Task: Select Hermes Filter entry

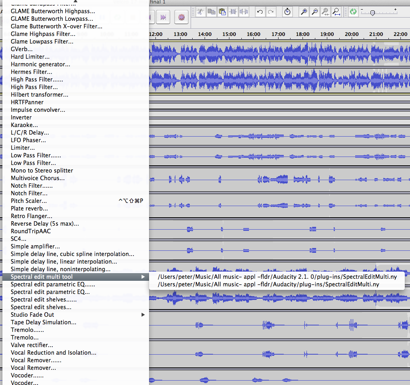Action: [x=76, y=72]
